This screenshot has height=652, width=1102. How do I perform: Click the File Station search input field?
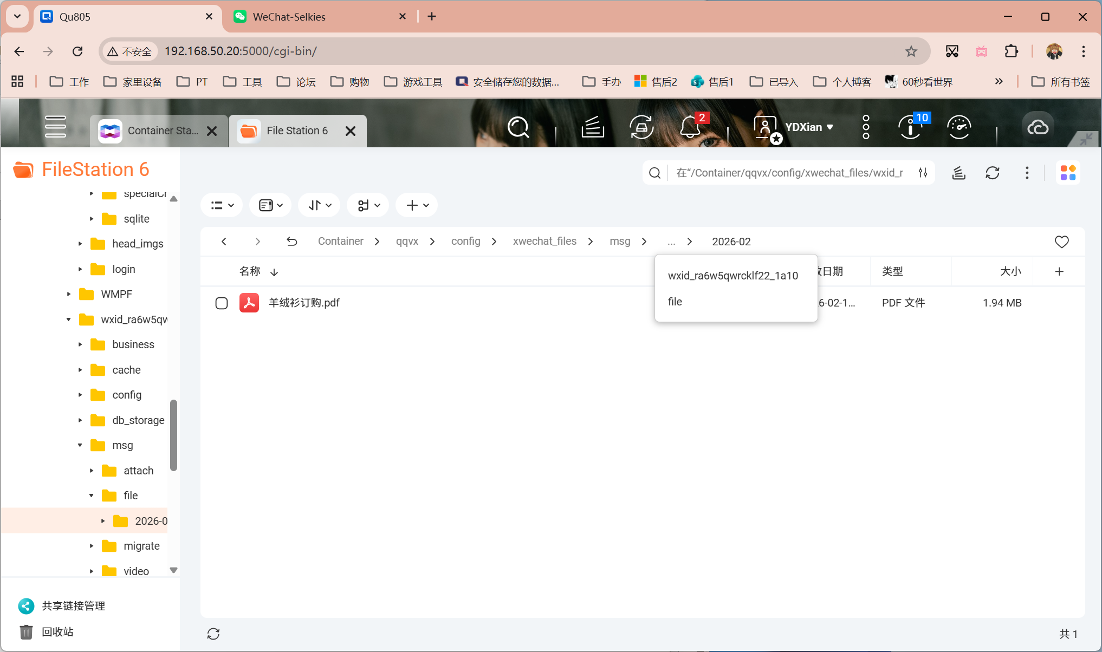click(x=786, y=172)
